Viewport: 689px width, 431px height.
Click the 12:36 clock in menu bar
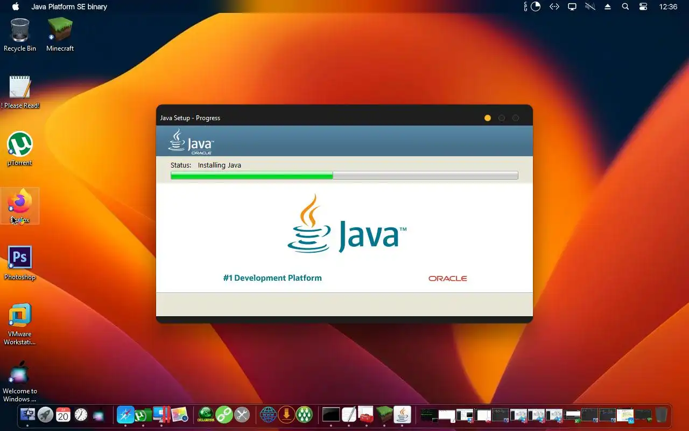668,7
